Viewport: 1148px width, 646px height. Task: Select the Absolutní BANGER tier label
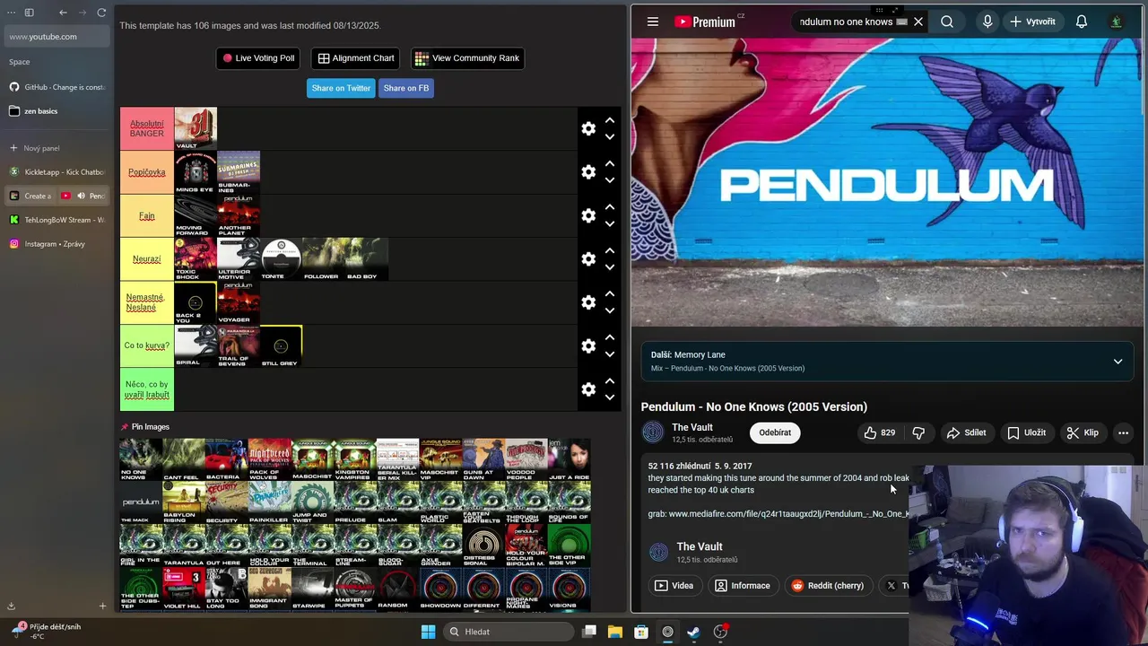tap(147, 128)
